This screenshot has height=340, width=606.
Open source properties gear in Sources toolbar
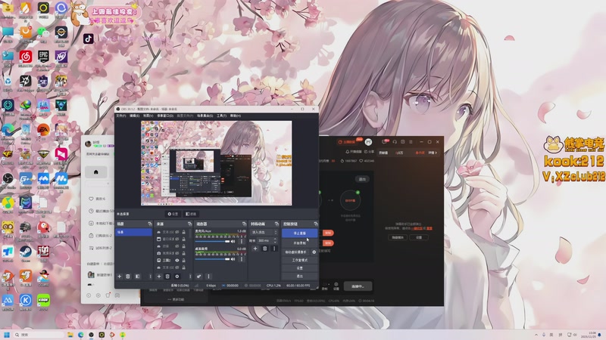tap(177, 277)
